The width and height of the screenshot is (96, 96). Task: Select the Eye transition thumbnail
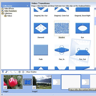[x=82, y=28]
